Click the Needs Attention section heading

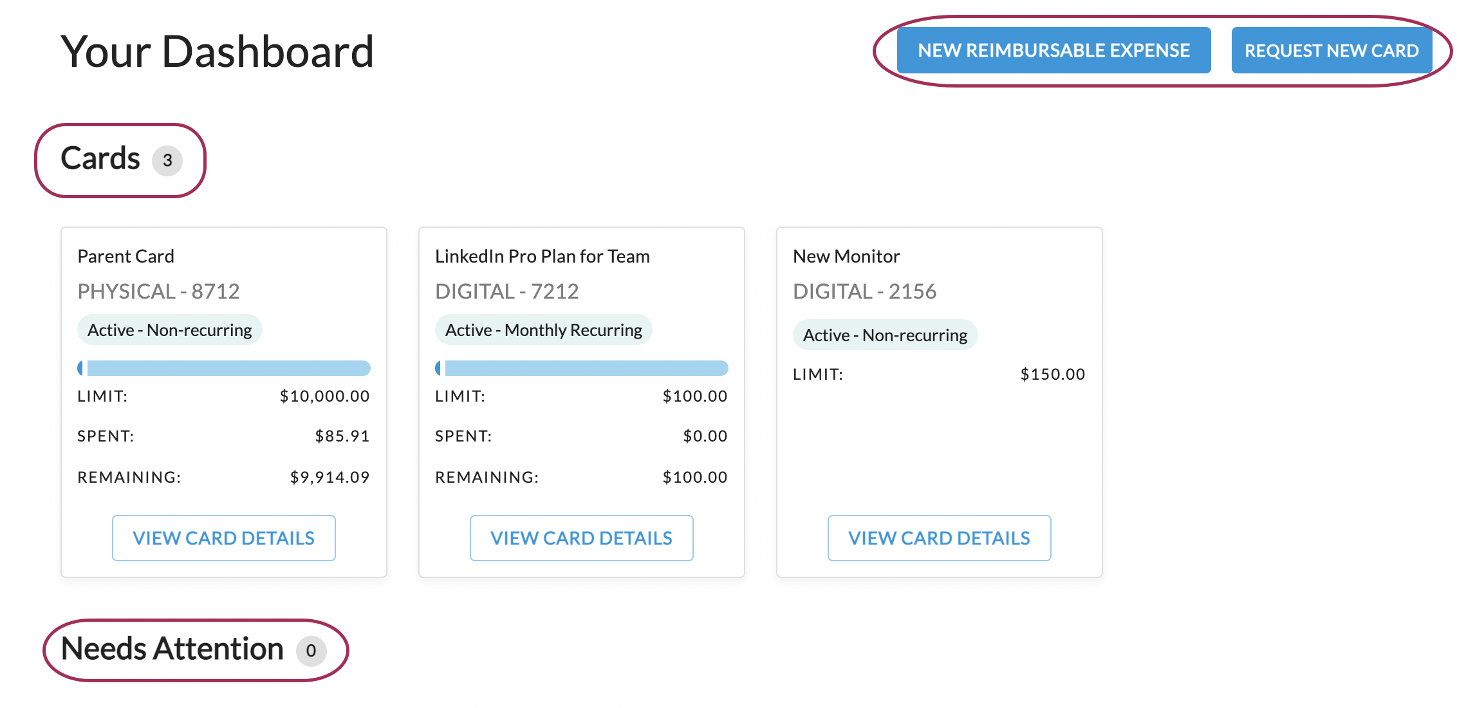pos(172,649)
